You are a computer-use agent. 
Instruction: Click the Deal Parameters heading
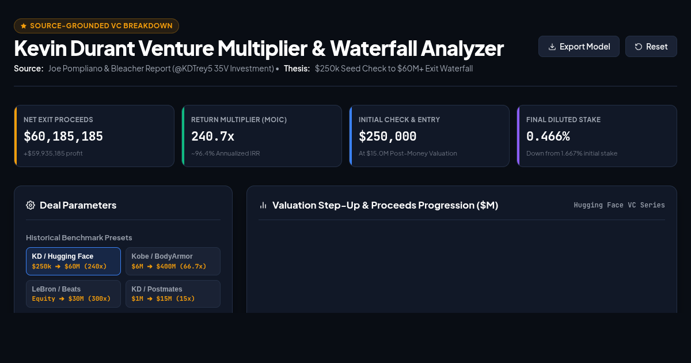[x=78, y=205]
